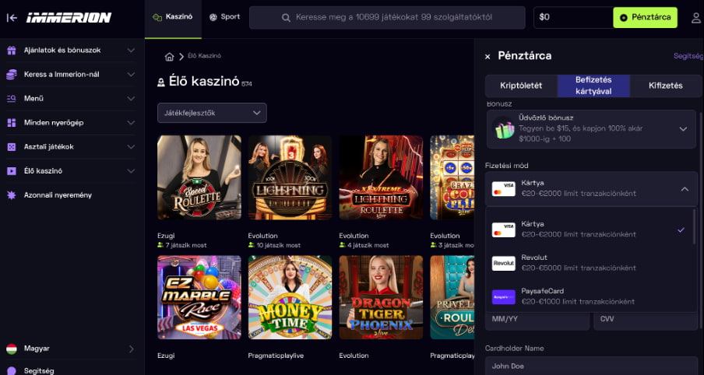
Task: Open the Játékfejlesztők dropdown
Action: coord(212,113)
